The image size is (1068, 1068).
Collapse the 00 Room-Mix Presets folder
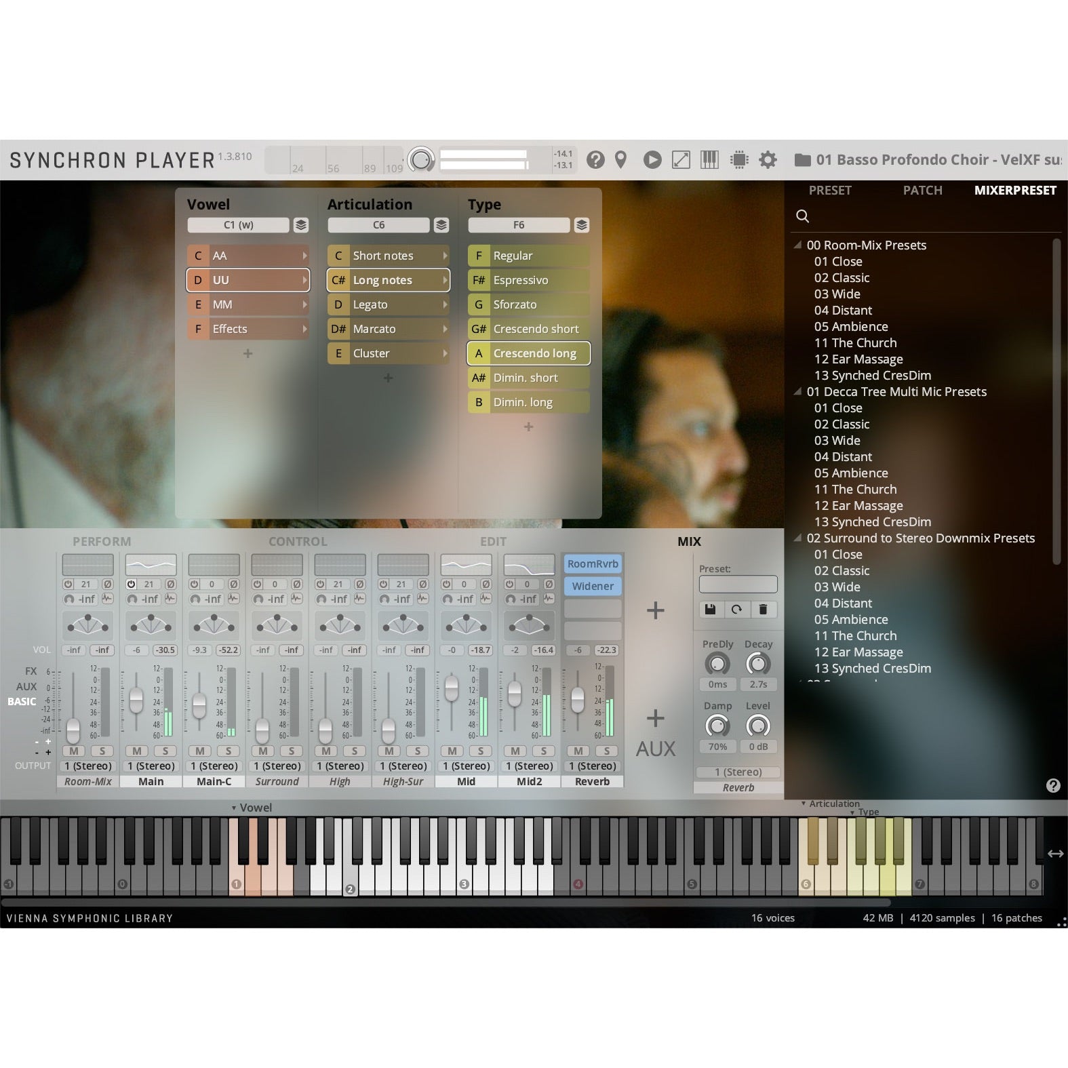coord(798,245)
